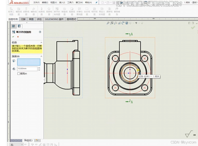Image resolution: width=198 pixels, height=146 pixels.
Task: Confirm with the green checkmark OK icon
Action: pyautogui.click(x=13, y=37)
